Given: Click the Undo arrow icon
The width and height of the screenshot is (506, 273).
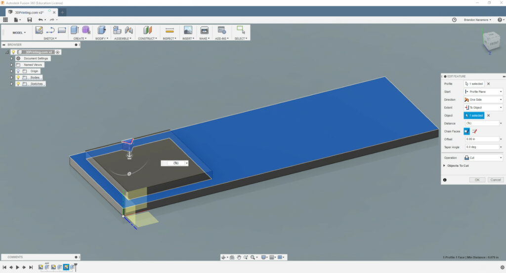Looking at the screenshot, I should click(x=41, y=20).
